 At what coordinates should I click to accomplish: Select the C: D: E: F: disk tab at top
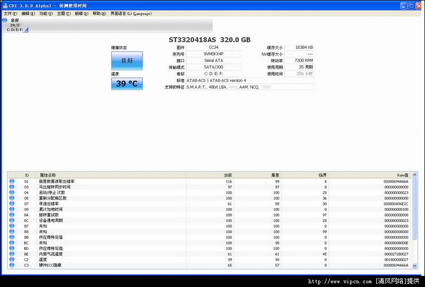click(15, 25)
